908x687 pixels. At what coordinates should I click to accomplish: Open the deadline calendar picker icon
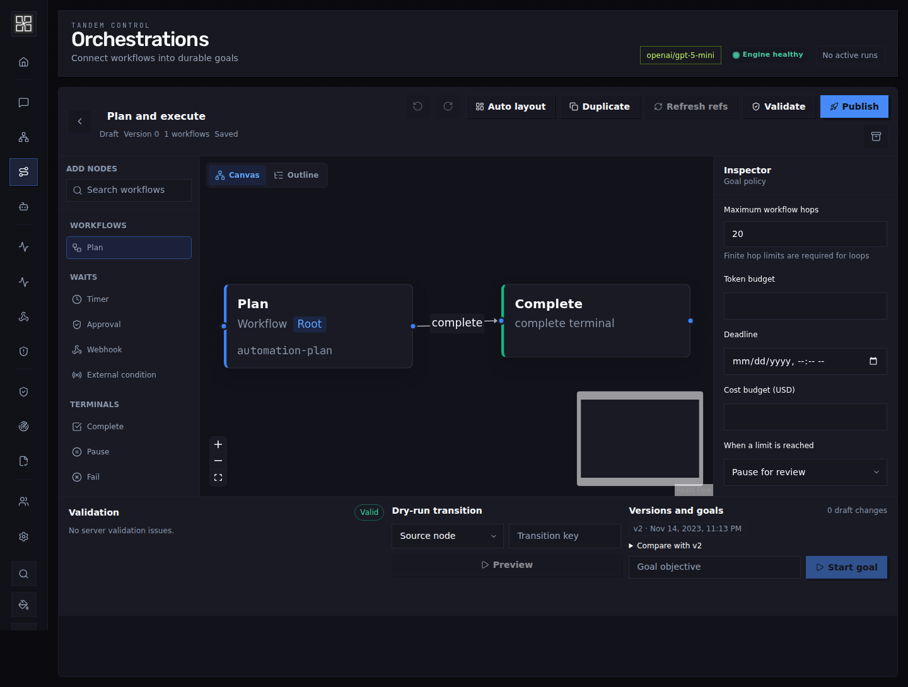(873, 361)
